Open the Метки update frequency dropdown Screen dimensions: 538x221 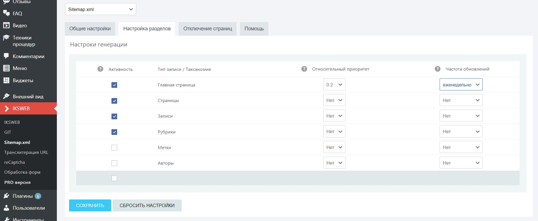pyautogui.click(x=461, y=147)
